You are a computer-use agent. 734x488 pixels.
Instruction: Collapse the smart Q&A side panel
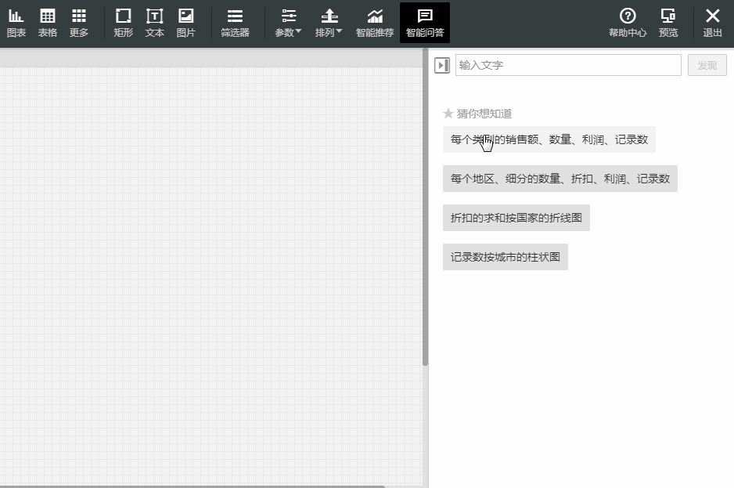(x=442, y=65)
